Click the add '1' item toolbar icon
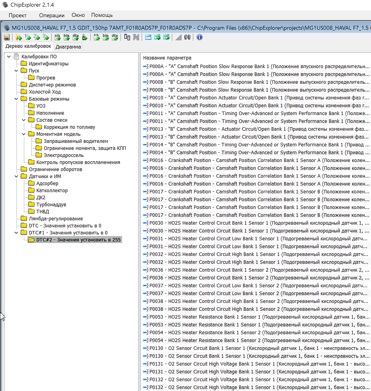 [28, 37]
